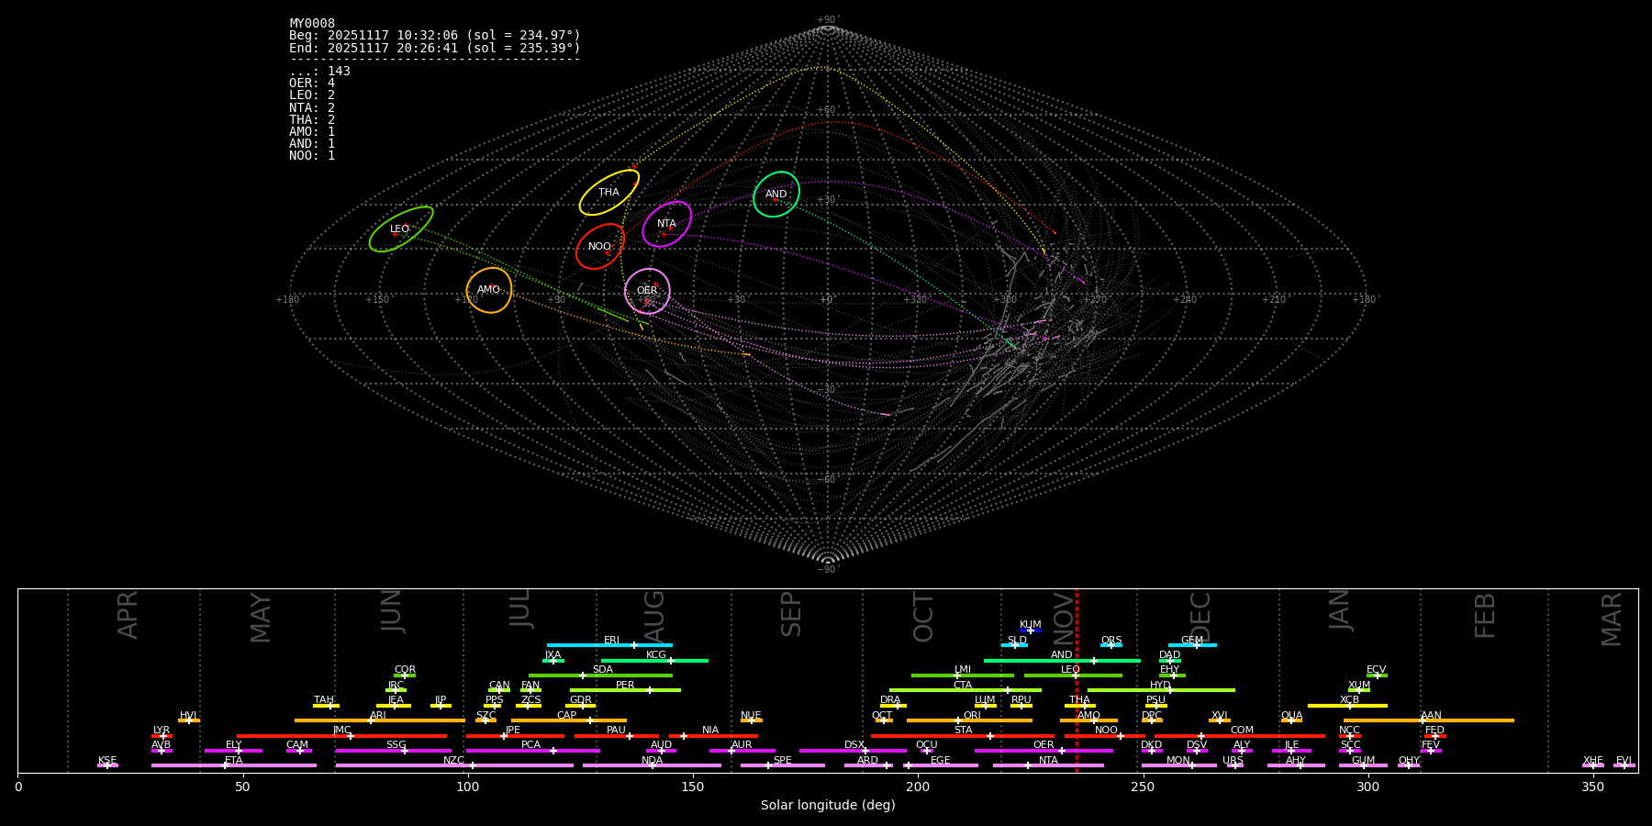Select the pink OER radiant circle on the map
Viewport: 1652px width, 826px height.
click(647, 291)
